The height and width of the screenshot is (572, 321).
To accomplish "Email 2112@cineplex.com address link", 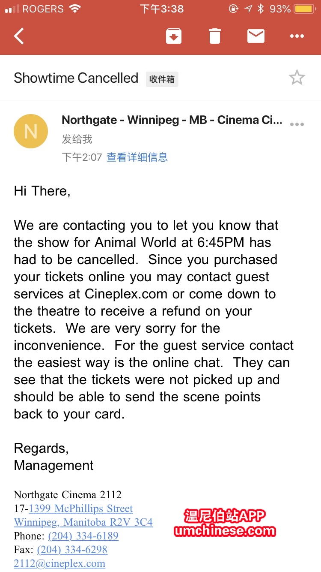I will tap(59, 563).
